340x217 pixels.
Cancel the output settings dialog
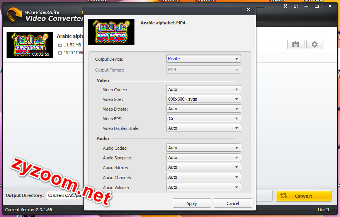233,203
